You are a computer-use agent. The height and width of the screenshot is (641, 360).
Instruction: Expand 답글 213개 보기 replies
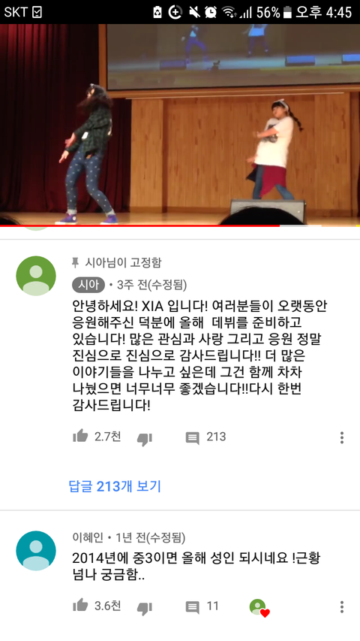pyautogui.click(x=115, y=486)
